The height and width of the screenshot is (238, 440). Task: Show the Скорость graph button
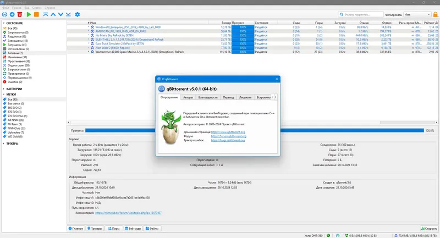[429, 229]
